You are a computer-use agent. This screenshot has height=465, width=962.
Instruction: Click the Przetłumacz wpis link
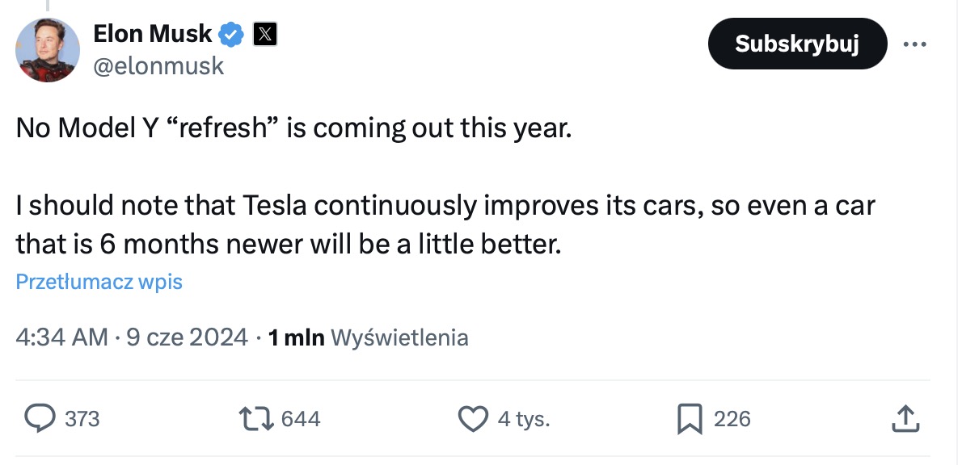point(99,281)
